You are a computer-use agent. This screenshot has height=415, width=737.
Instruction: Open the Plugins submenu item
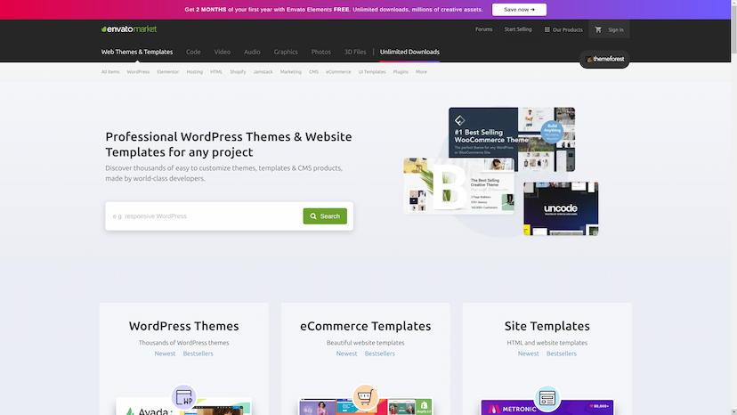click(x=401, y=72)
